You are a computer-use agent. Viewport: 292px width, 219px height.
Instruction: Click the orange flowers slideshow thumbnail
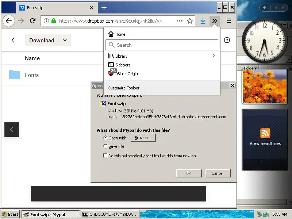[x=265, y=87]
